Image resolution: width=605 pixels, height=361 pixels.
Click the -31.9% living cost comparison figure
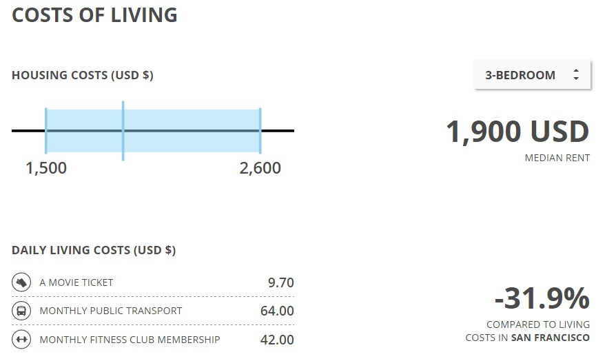[x=542, y=298]
